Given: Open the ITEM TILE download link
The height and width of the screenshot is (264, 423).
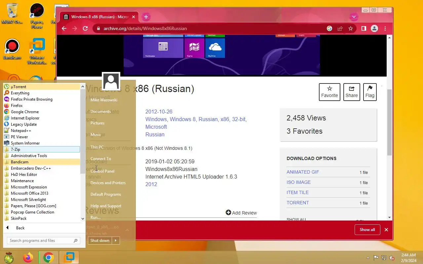Looking at the screenshot, I should click(x=297, y=192).
